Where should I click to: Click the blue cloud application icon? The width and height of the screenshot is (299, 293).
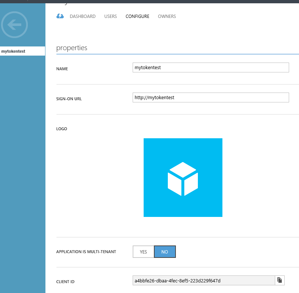tap(60, 16)
